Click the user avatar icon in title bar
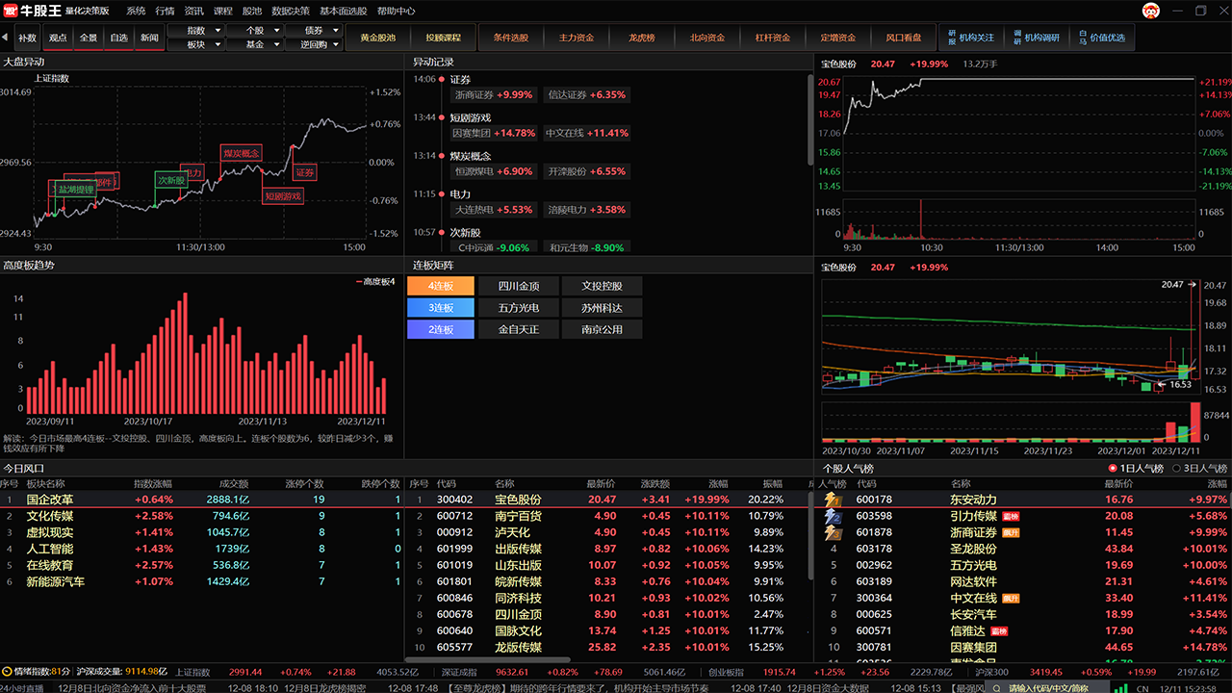The width and height of the screenshot is (1232, 693). coord(1151,11)
